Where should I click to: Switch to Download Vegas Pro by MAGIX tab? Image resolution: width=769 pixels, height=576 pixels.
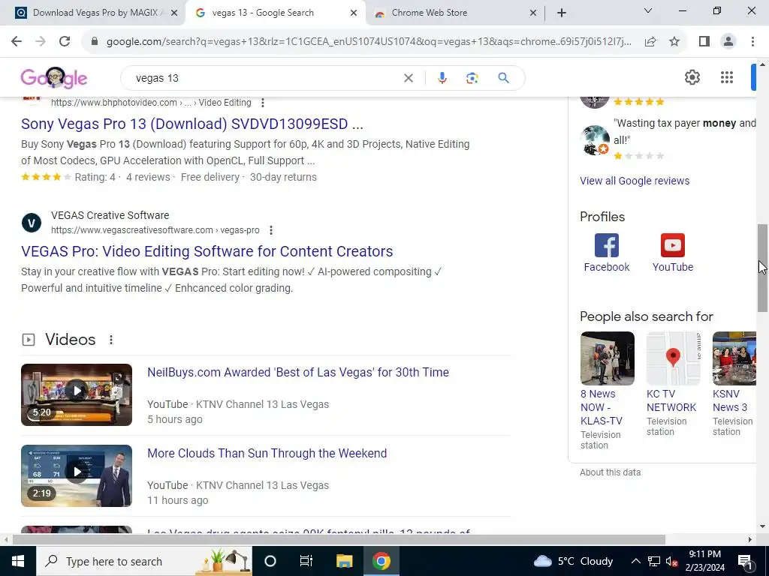click(x=97, y=13)
